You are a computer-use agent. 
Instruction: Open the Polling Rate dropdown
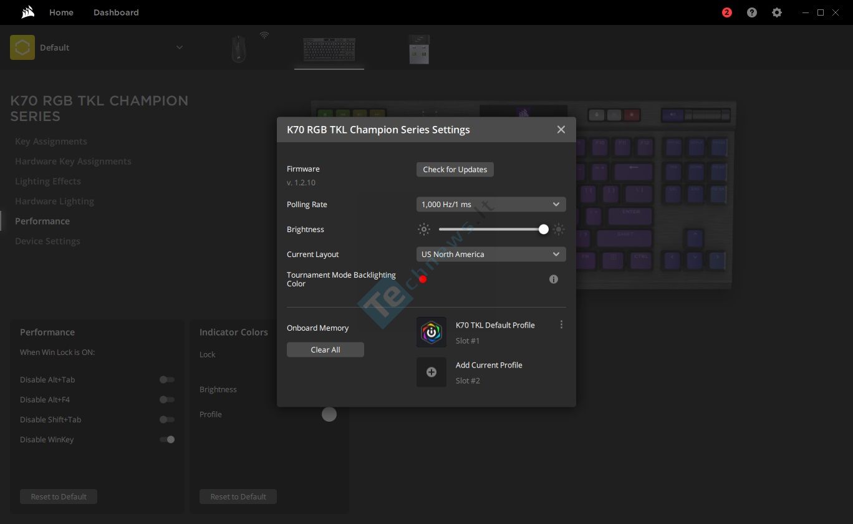point(491,205)
